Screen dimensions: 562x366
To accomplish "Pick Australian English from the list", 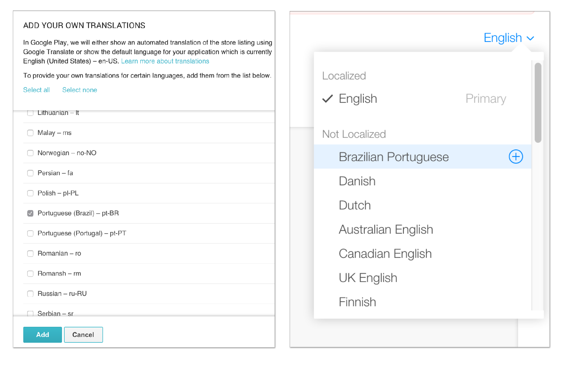I will point(423,230).
